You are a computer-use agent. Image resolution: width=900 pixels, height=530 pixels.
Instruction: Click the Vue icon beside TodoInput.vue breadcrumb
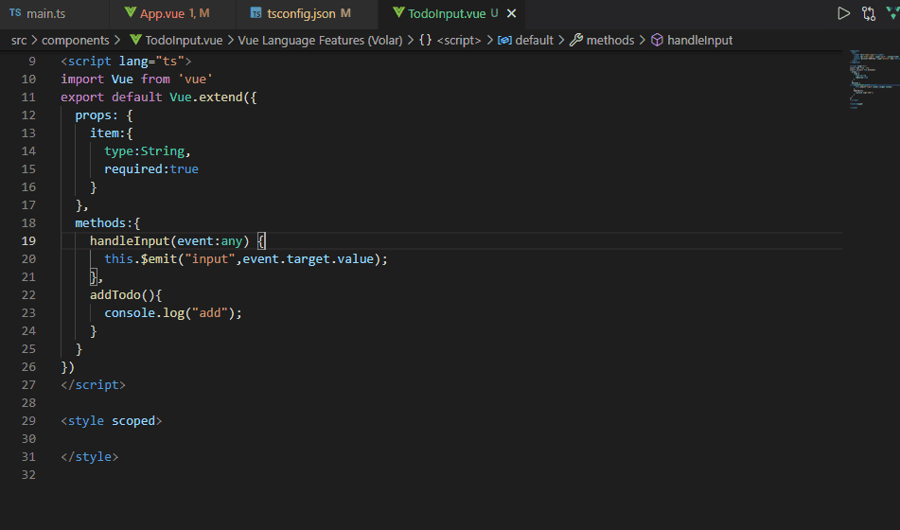[x=135, y=40]
